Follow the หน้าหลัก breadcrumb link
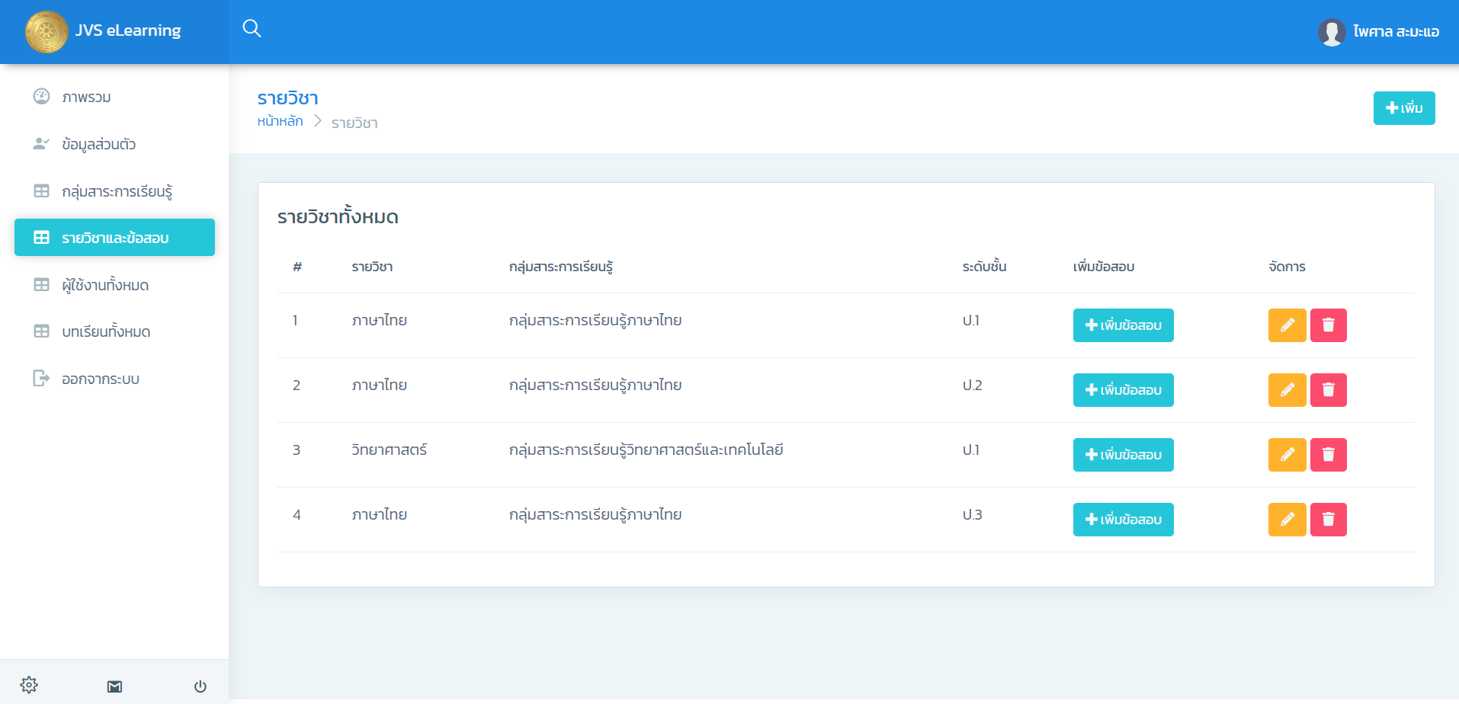This screenshot has height=704, width=1459. point(280,121)
